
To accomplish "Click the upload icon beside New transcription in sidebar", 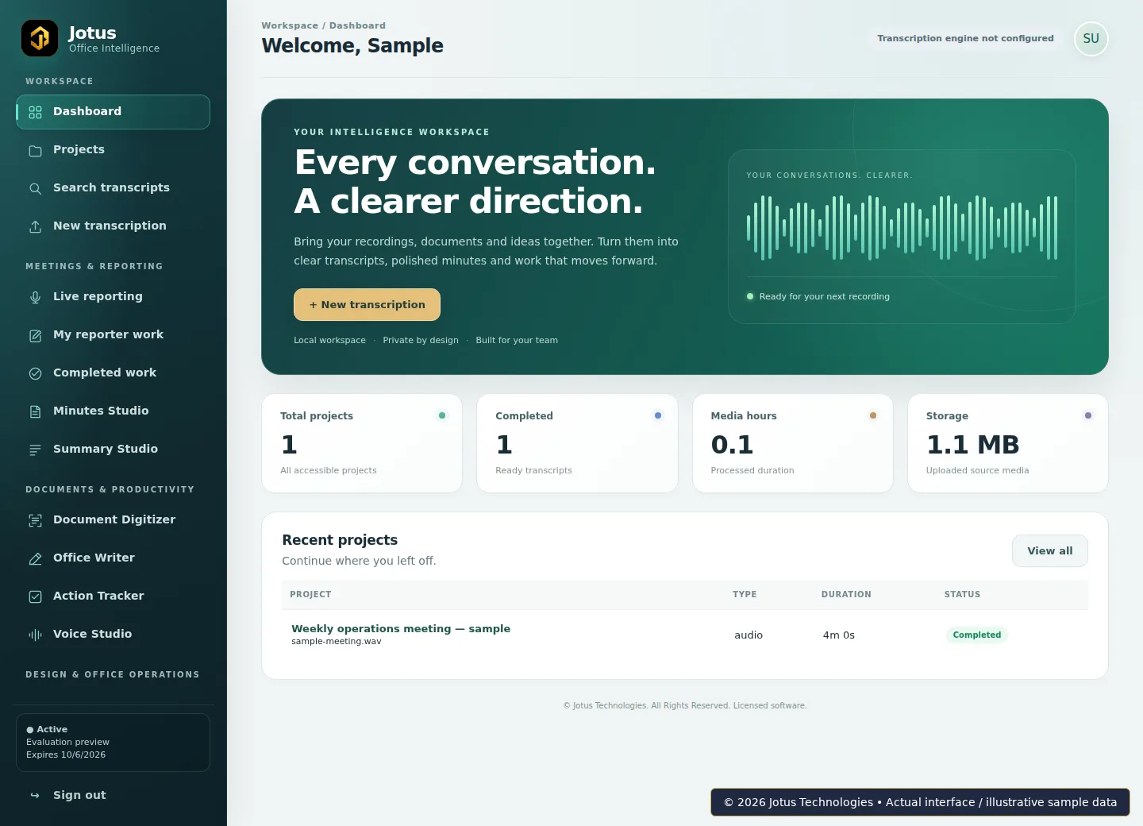I will 35,226.
